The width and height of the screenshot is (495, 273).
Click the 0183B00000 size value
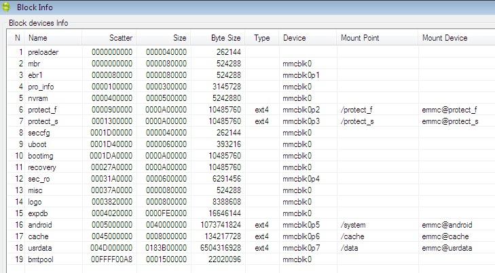click(166, 248)
